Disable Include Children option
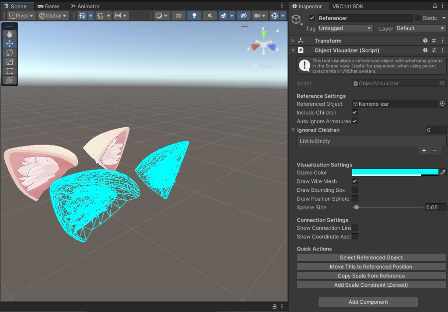 pyautogui.click(x=355, y=112)
